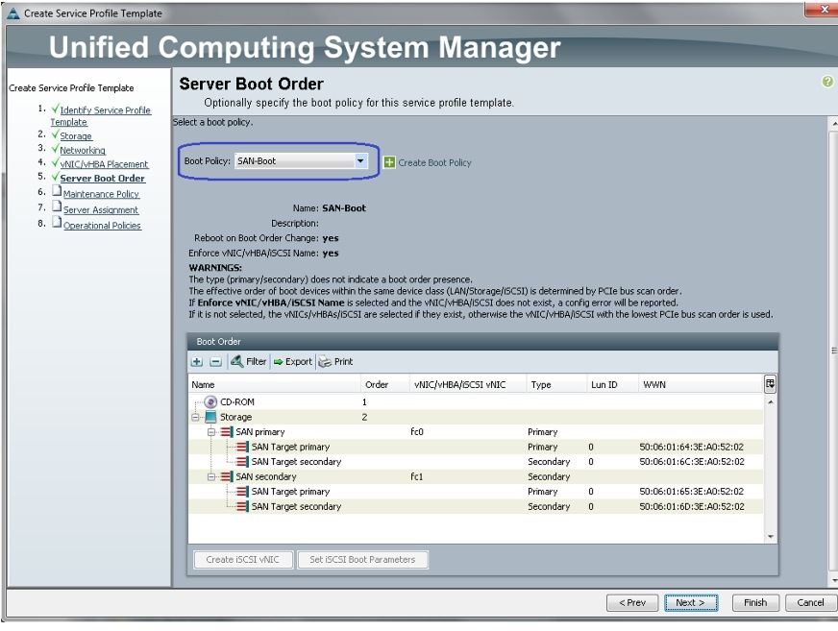Open the Boot Policy dropdown arrow
Viewport: 838px width, 631px height.
(360, 160)
